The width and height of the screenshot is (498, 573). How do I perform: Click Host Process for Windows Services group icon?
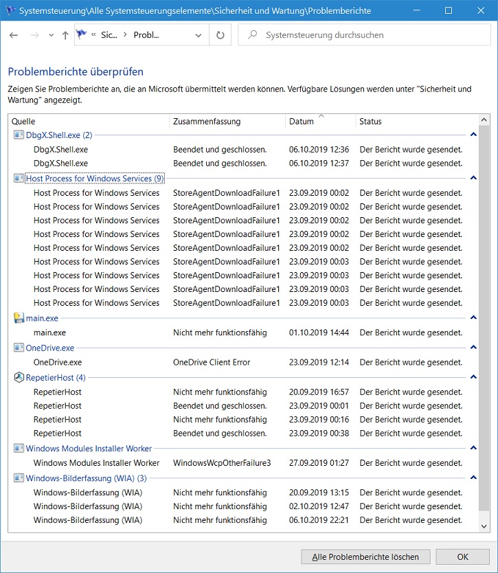tap(19, 178)
